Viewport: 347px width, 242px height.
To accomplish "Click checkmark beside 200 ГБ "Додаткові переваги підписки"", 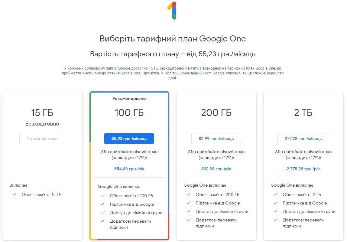I will [x=189, y=220].
